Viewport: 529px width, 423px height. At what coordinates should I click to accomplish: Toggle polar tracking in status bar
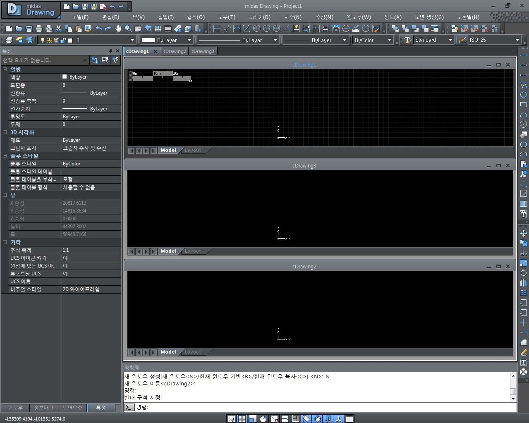(263, 419)
